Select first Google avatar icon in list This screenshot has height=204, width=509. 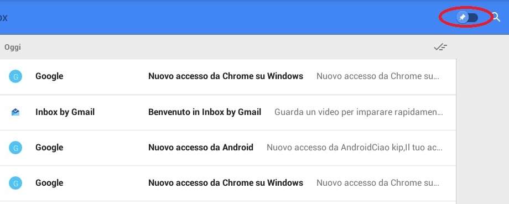tap(15, 76)
